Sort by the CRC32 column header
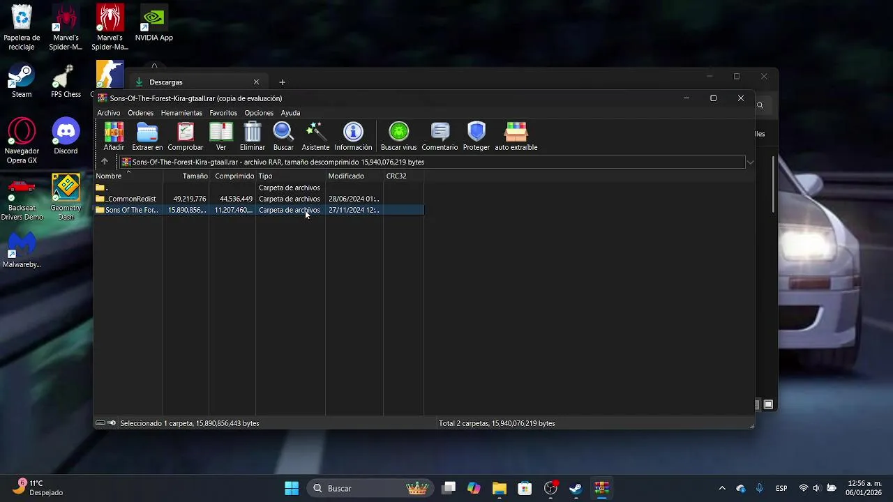Image resolution: width=893 pixels, height=502 pixels. pyautogui.click(x=403, y=176)
